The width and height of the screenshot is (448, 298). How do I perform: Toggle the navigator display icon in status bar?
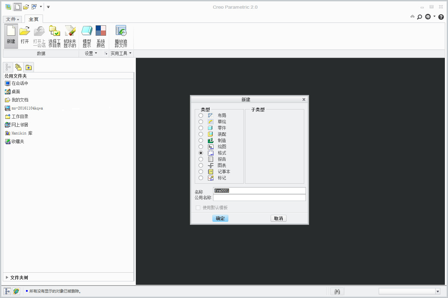pos(8,291)
